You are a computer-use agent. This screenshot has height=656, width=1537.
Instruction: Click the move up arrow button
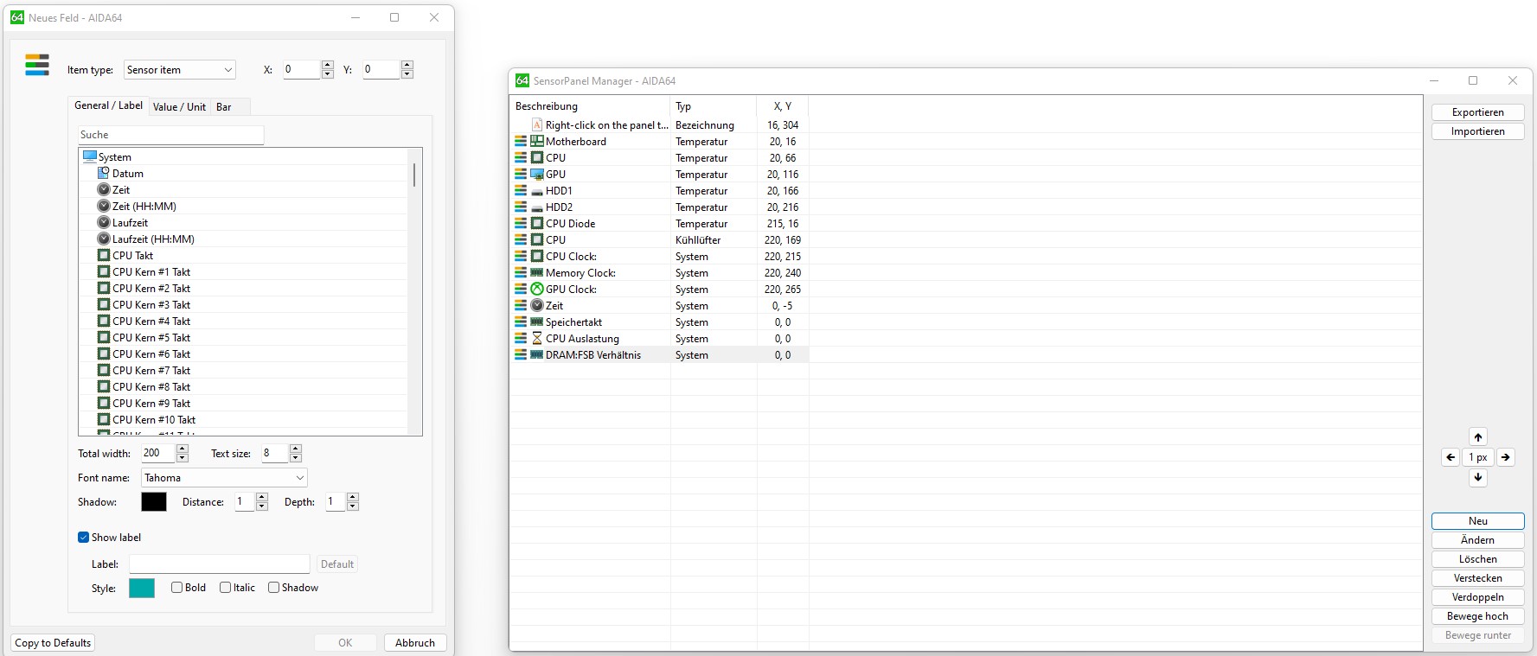coord(1478,437)
